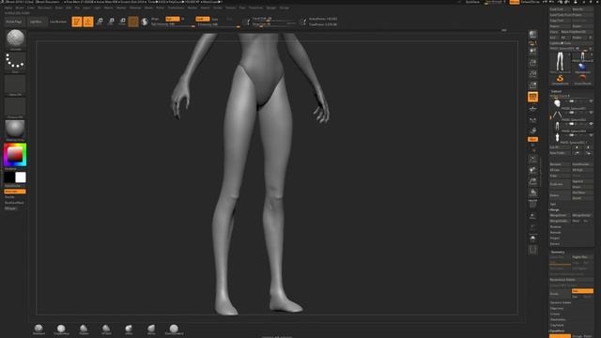Click the Rotate view icon in right shelf

[x=532, y=192]
